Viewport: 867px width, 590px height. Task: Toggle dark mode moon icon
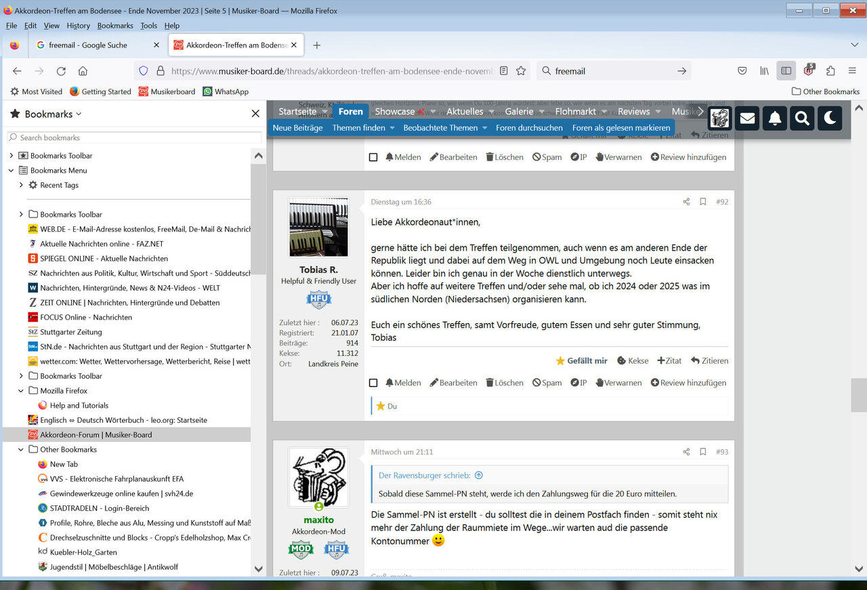(830, 119)
